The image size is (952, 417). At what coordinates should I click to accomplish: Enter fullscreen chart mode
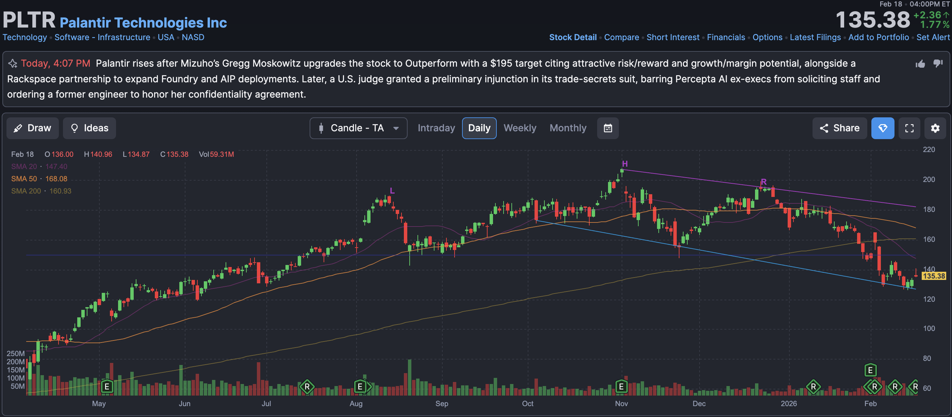coord(909,128)
